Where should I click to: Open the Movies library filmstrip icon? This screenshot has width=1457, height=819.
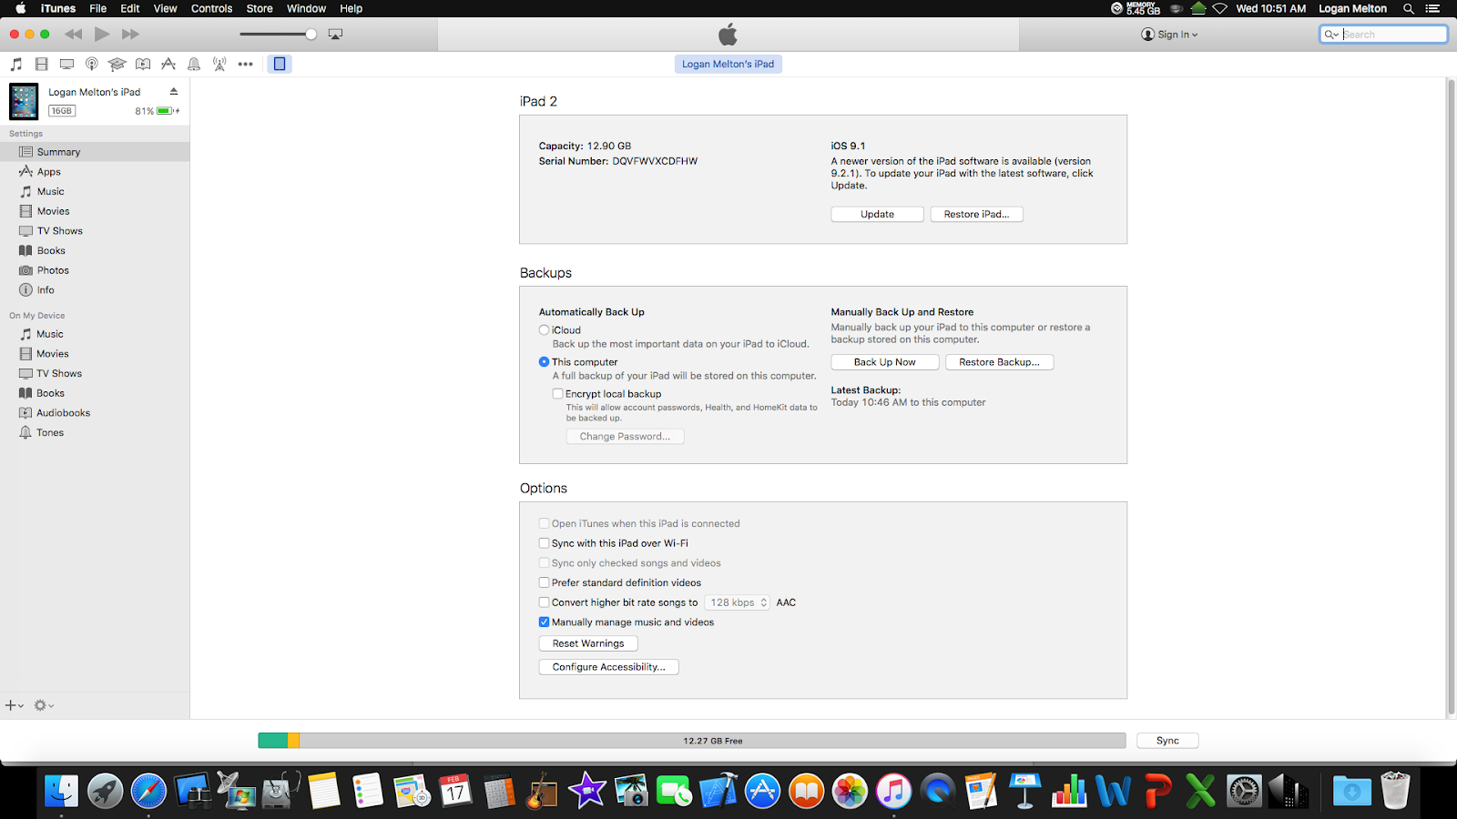[41, 64]
